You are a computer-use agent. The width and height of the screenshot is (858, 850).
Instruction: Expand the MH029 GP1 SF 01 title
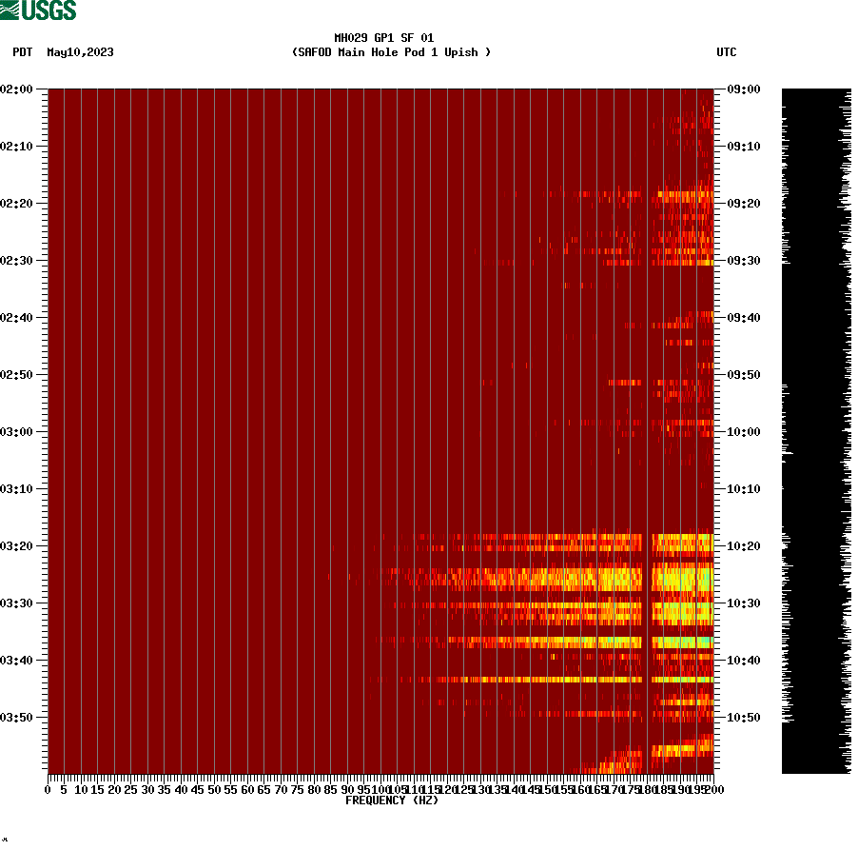point(383,39)
